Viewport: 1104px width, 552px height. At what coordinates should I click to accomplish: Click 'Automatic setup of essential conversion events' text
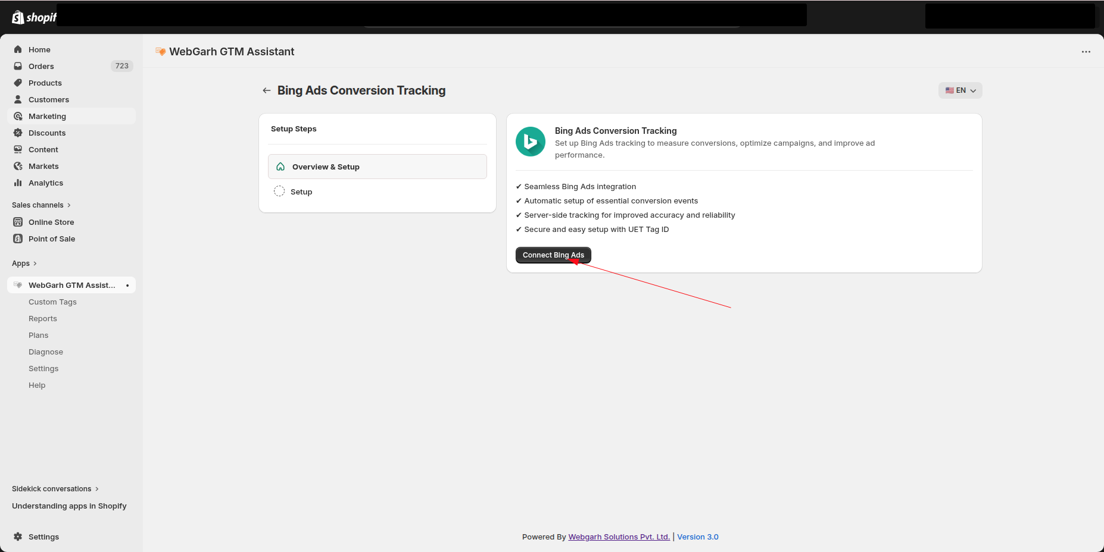(611, 200)
